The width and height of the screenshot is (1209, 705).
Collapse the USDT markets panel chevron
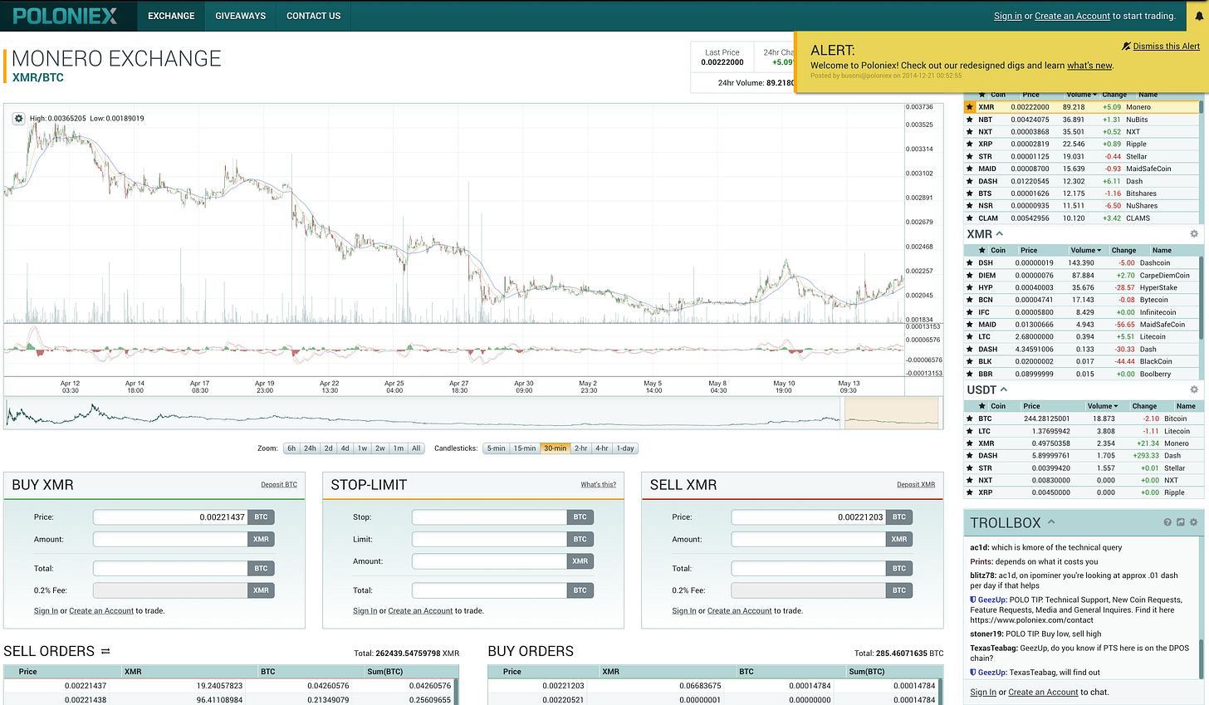pos(1004,389)
